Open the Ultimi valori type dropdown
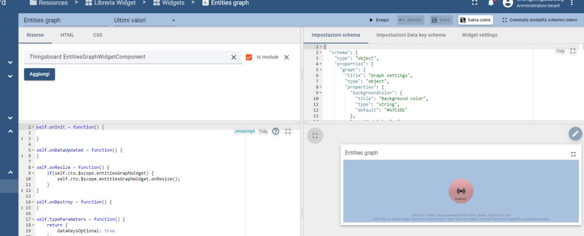584x236 pixels. point(144,20)
